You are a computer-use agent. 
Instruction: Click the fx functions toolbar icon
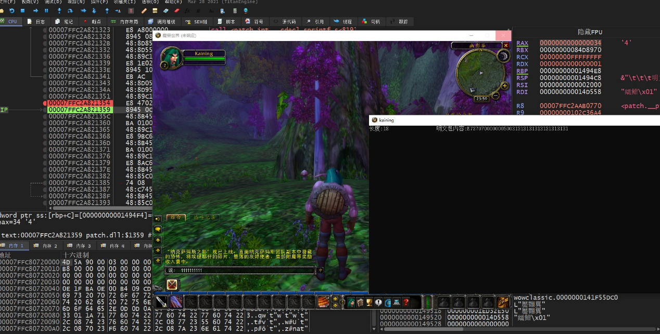187,10
